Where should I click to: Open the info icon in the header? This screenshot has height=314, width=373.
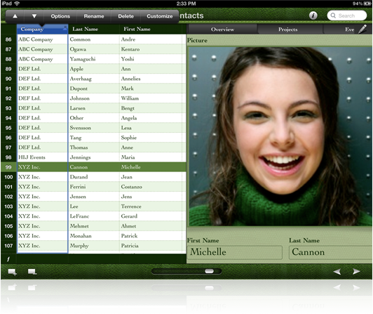click(313, 15)
